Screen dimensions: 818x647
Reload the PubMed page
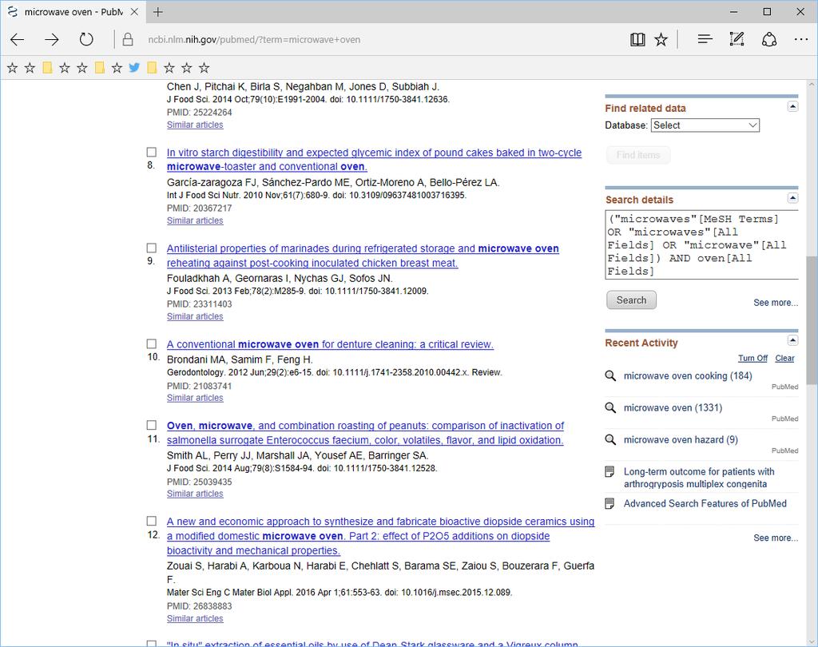86,40
